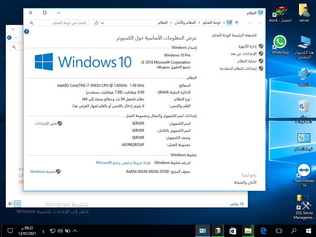The height and width of the screenshot is (237, 316).
Task: Open File Explorer on the taskbar
Action: [x=248, y=231]
